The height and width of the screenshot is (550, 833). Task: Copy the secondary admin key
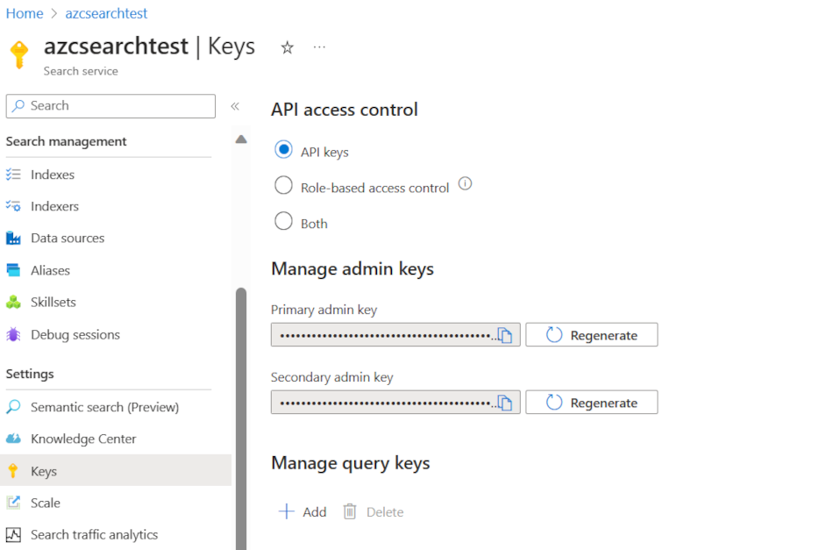tap(505, 403)
